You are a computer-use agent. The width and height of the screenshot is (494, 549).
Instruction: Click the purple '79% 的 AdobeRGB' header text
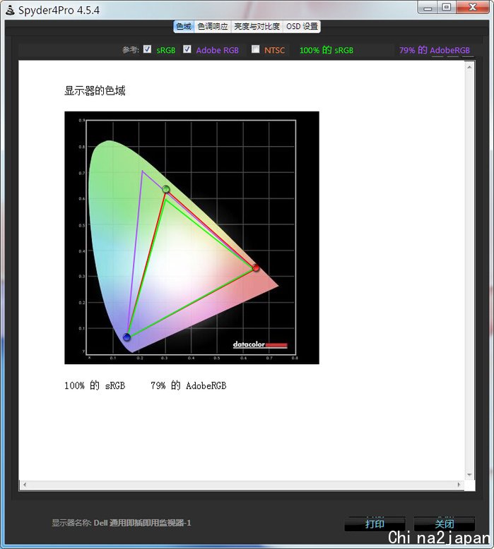[x=435, y=50]
